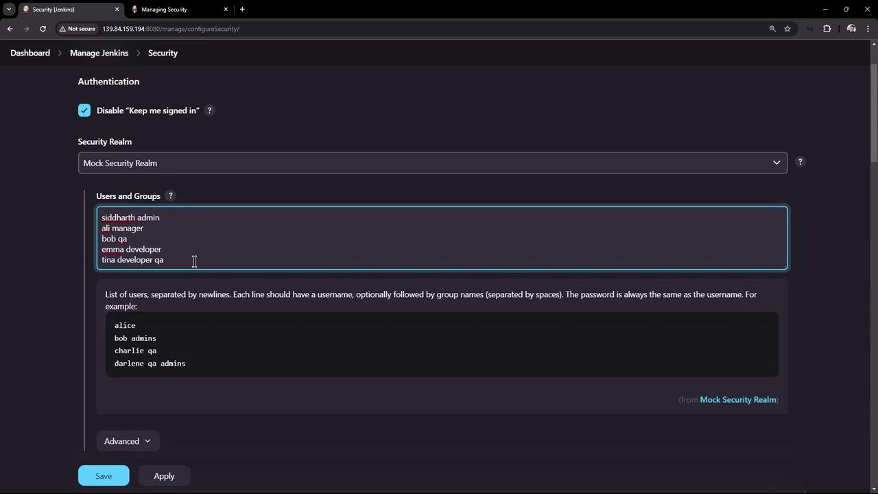
Task: Go to Manage Jenkins breadcrumb
Action: tap(99, 53)
